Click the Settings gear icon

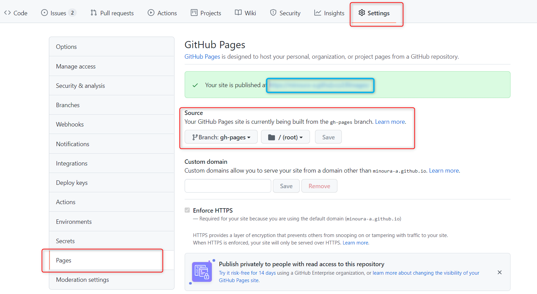click(x=362, y=13)
